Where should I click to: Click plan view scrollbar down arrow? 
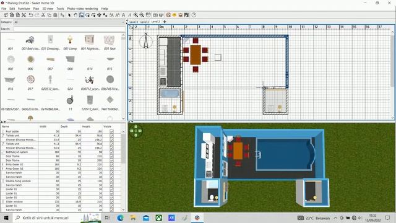(392, 118)
